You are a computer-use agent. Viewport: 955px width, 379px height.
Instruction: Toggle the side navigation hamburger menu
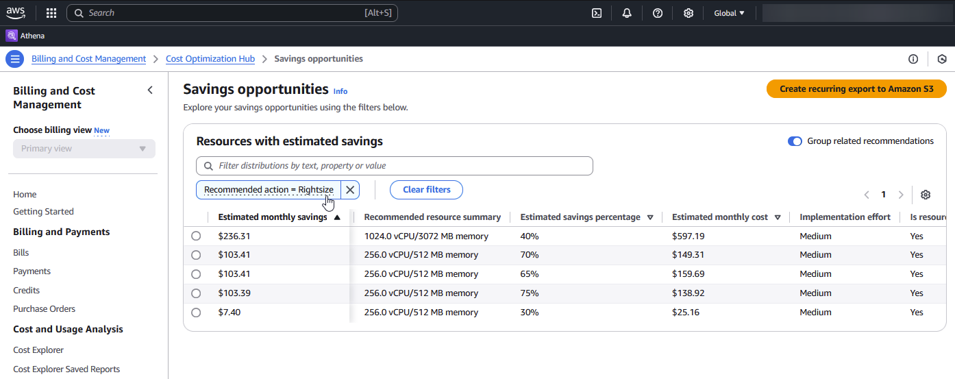(14, 59)
